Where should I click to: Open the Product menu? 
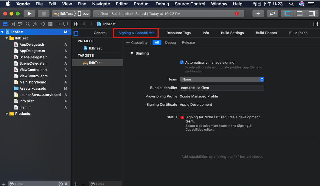pyautogui.click(x=142, y=4)
